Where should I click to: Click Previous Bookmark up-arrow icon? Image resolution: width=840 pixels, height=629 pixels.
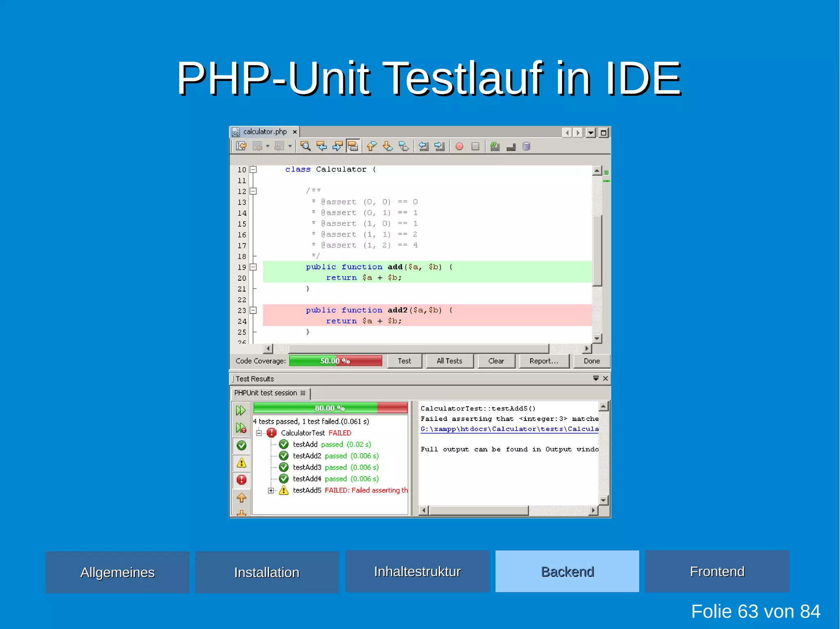coord(372,146)
